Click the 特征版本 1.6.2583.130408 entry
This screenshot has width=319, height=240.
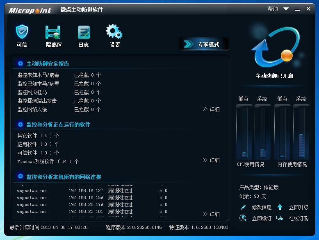click(x=198, y=227)
